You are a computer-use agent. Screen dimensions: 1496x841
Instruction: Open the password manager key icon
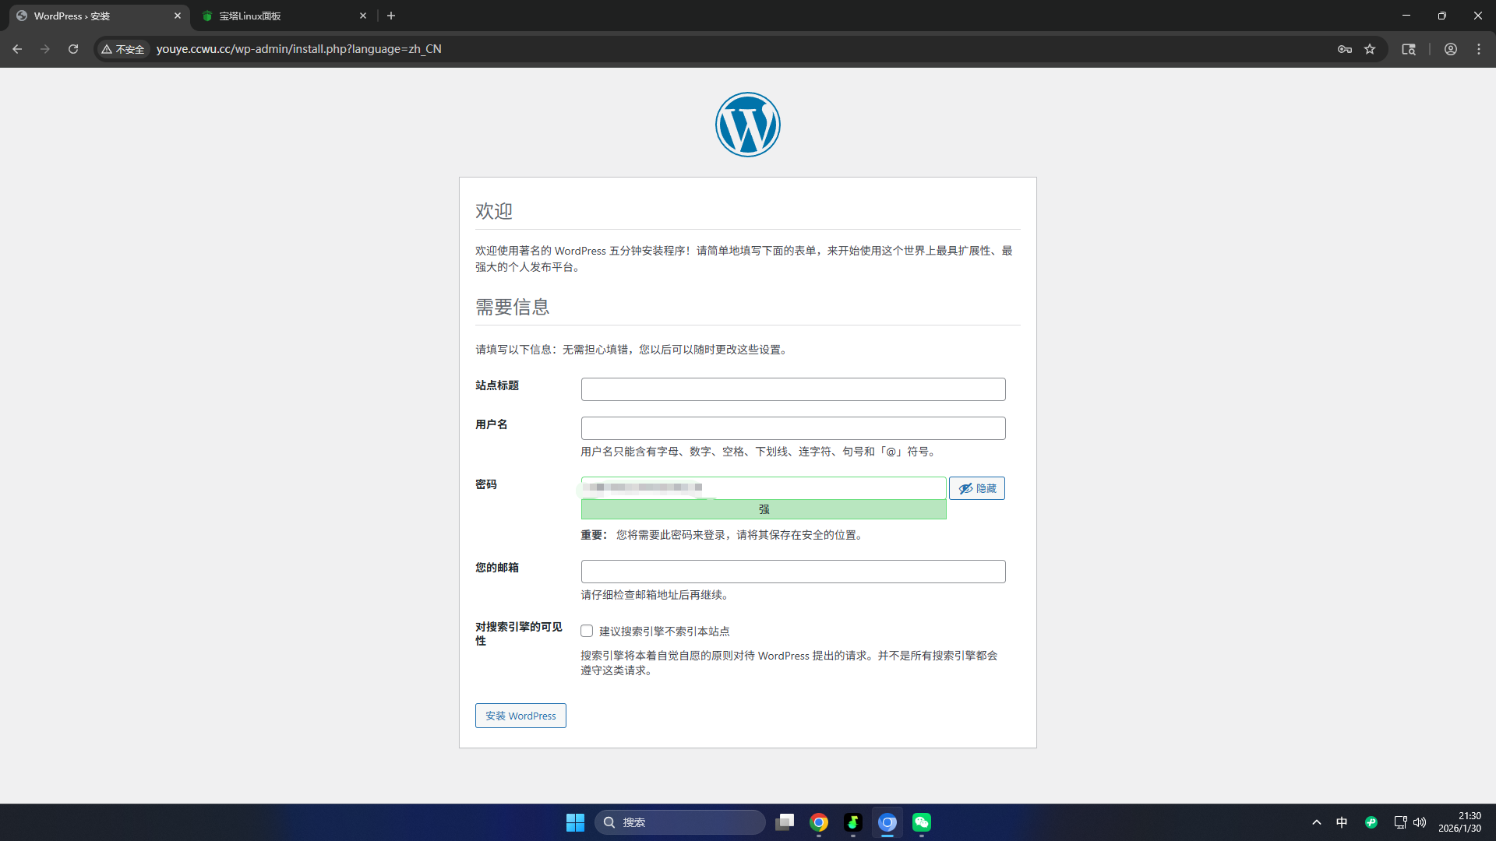[x=1345, y=49]
